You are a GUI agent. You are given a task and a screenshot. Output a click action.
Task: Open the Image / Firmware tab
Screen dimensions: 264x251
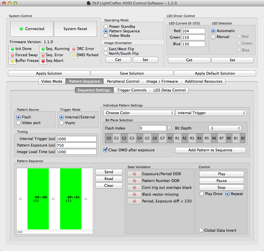pos(162,81)
